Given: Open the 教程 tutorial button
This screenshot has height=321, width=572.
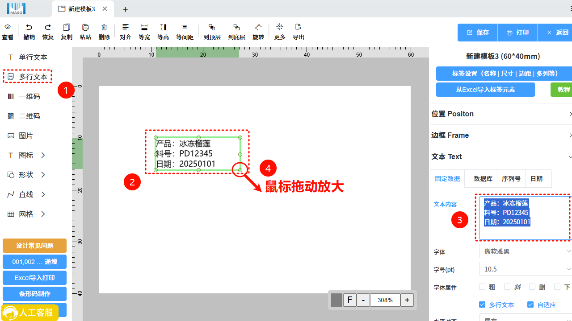Looking at the screenshot, I should tap(561, 90).
